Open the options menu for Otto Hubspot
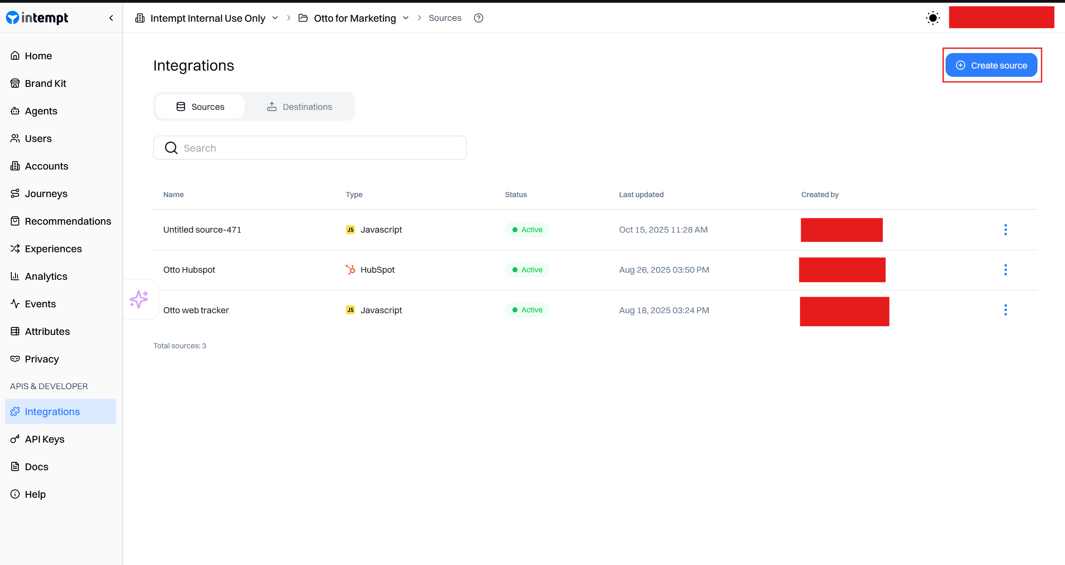The image size is (1065, 565). click(x=1005, y=270)
